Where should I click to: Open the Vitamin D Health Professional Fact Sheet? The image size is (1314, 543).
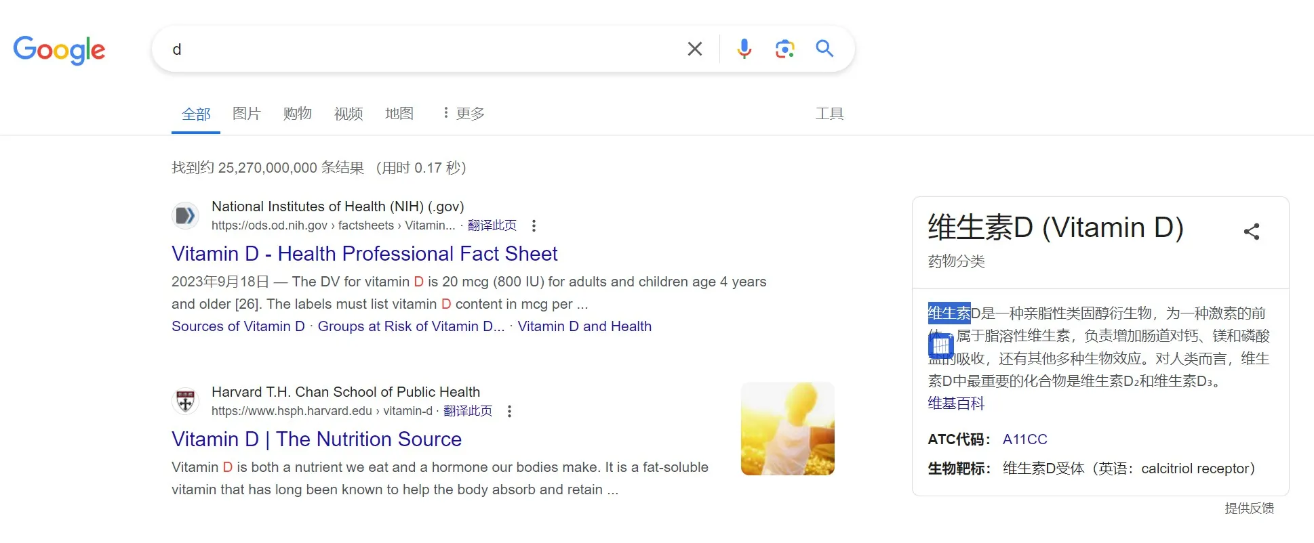pos(364,253)
